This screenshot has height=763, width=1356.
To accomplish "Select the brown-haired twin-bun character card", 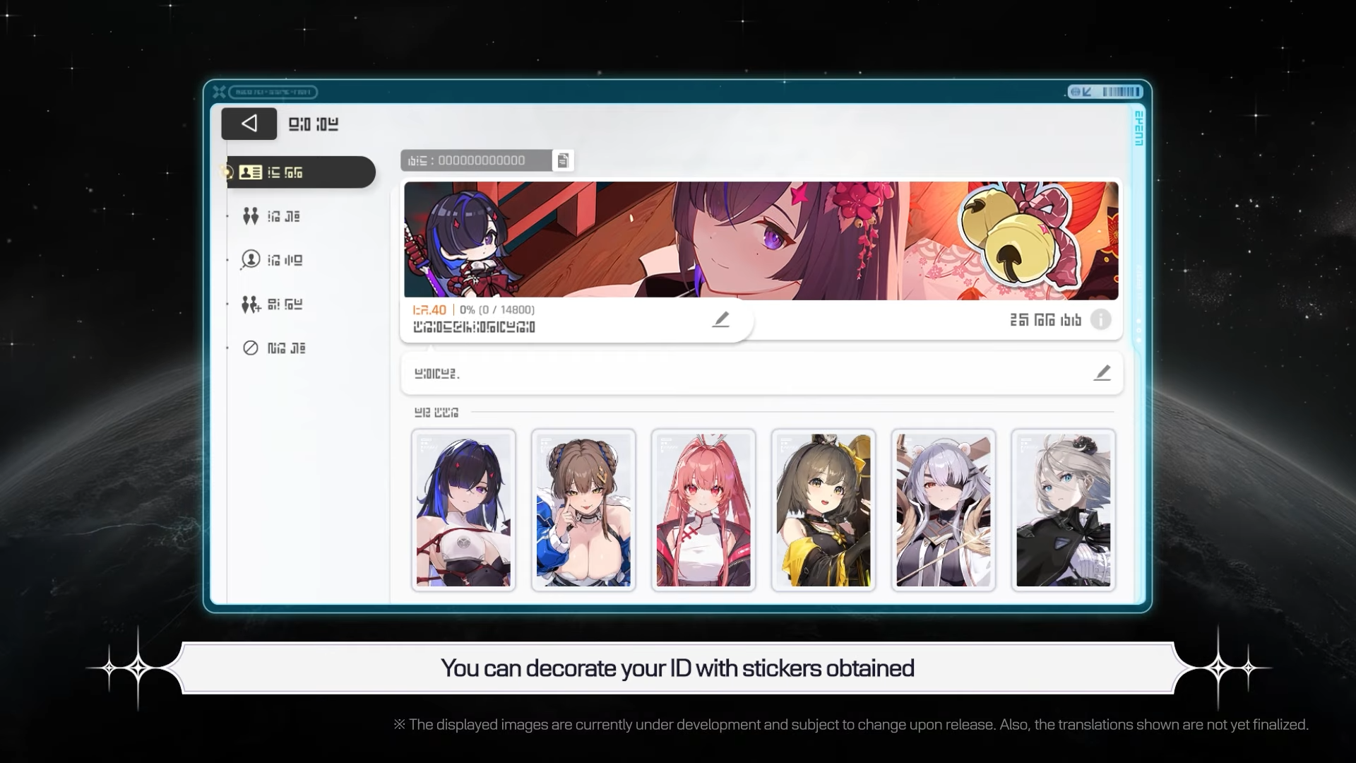I will coord(583,510).
